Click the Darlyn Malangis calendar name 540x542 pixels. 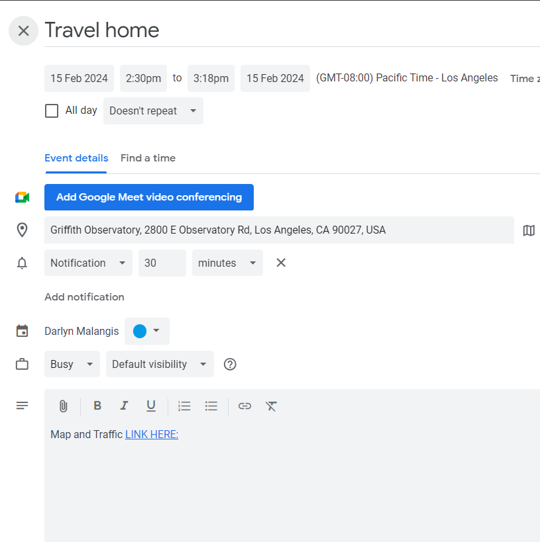(x=81, y=331)
